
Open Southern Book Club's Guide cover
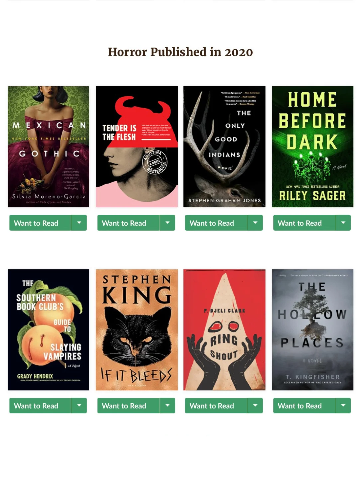[x=49, y=330]
